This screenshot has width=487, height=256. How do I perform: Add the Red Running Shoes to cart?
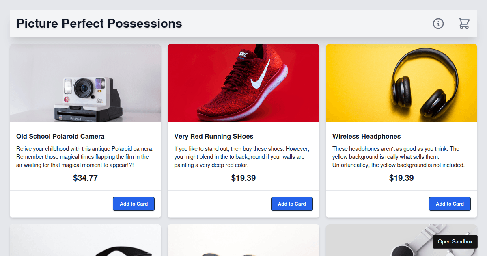[x=292, y=204]
